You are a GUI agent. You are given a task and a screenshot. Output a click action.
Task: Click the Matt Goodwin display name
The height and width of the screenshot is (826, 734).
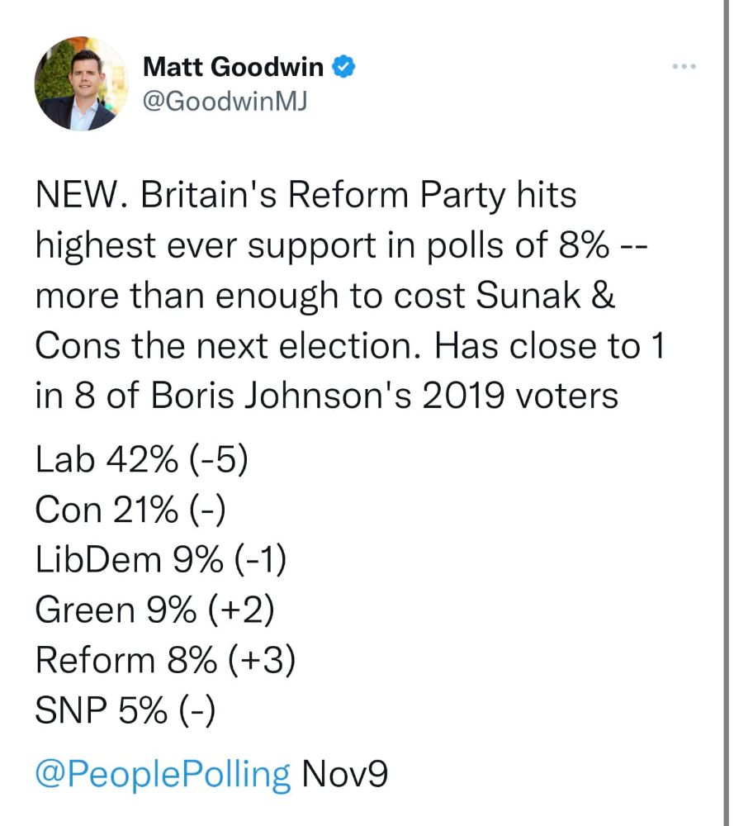(233, 67)
